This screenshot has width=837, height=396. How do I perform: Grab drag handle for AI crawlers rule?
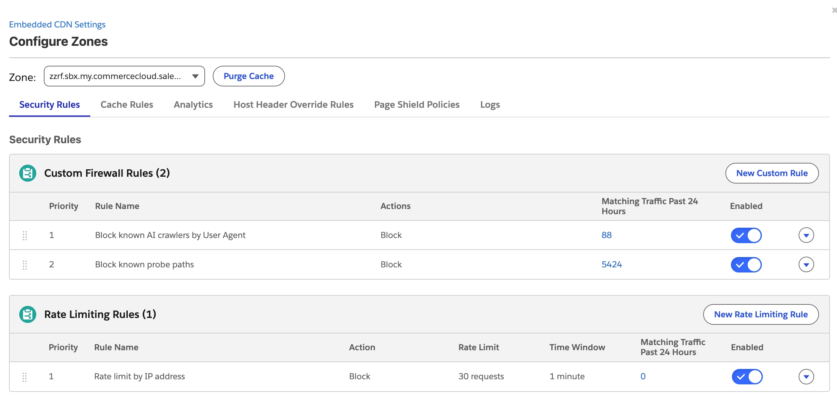[25, 235]
